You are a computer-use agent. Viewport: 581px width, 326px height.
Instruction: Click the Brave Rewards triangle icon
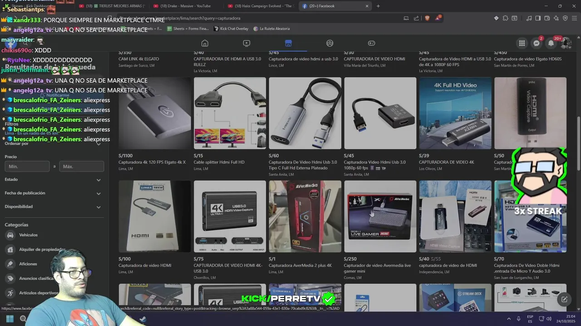click(438, 18)
